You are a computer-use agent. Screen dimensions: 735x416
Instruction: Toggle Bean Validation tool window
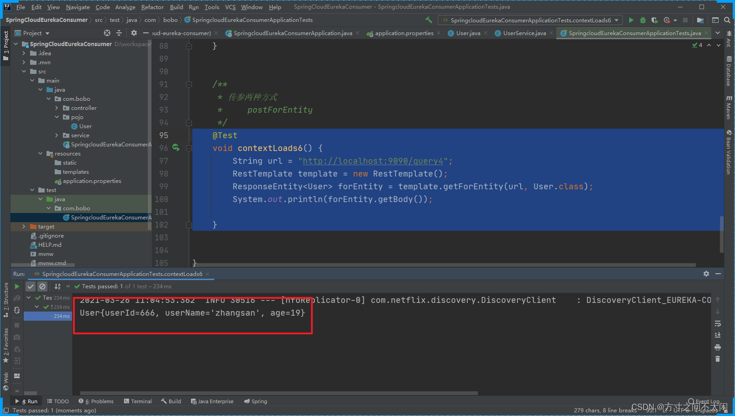(x=729, y=152)
